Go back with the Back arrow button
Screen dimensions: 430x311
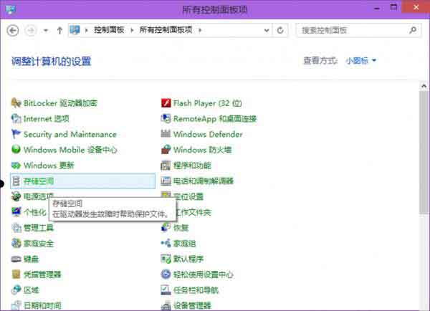(13, 30)
